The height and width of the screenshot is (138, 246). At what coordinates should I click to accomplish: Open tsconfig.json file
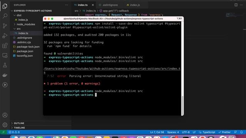coord(25,56)
